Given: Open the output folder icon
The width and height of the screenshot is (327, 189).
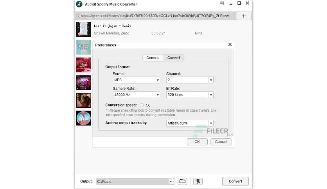Looking at the screenshot, I should pyautogui.click(x=183, y=181).
